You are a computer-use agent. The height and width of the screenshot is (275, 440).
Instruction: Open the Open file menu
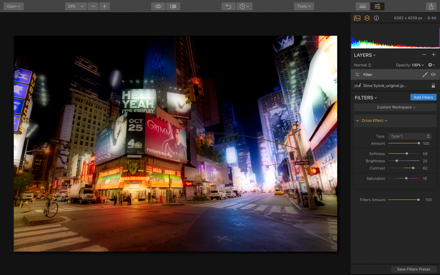pyautogui.click(x=14, y=6)
